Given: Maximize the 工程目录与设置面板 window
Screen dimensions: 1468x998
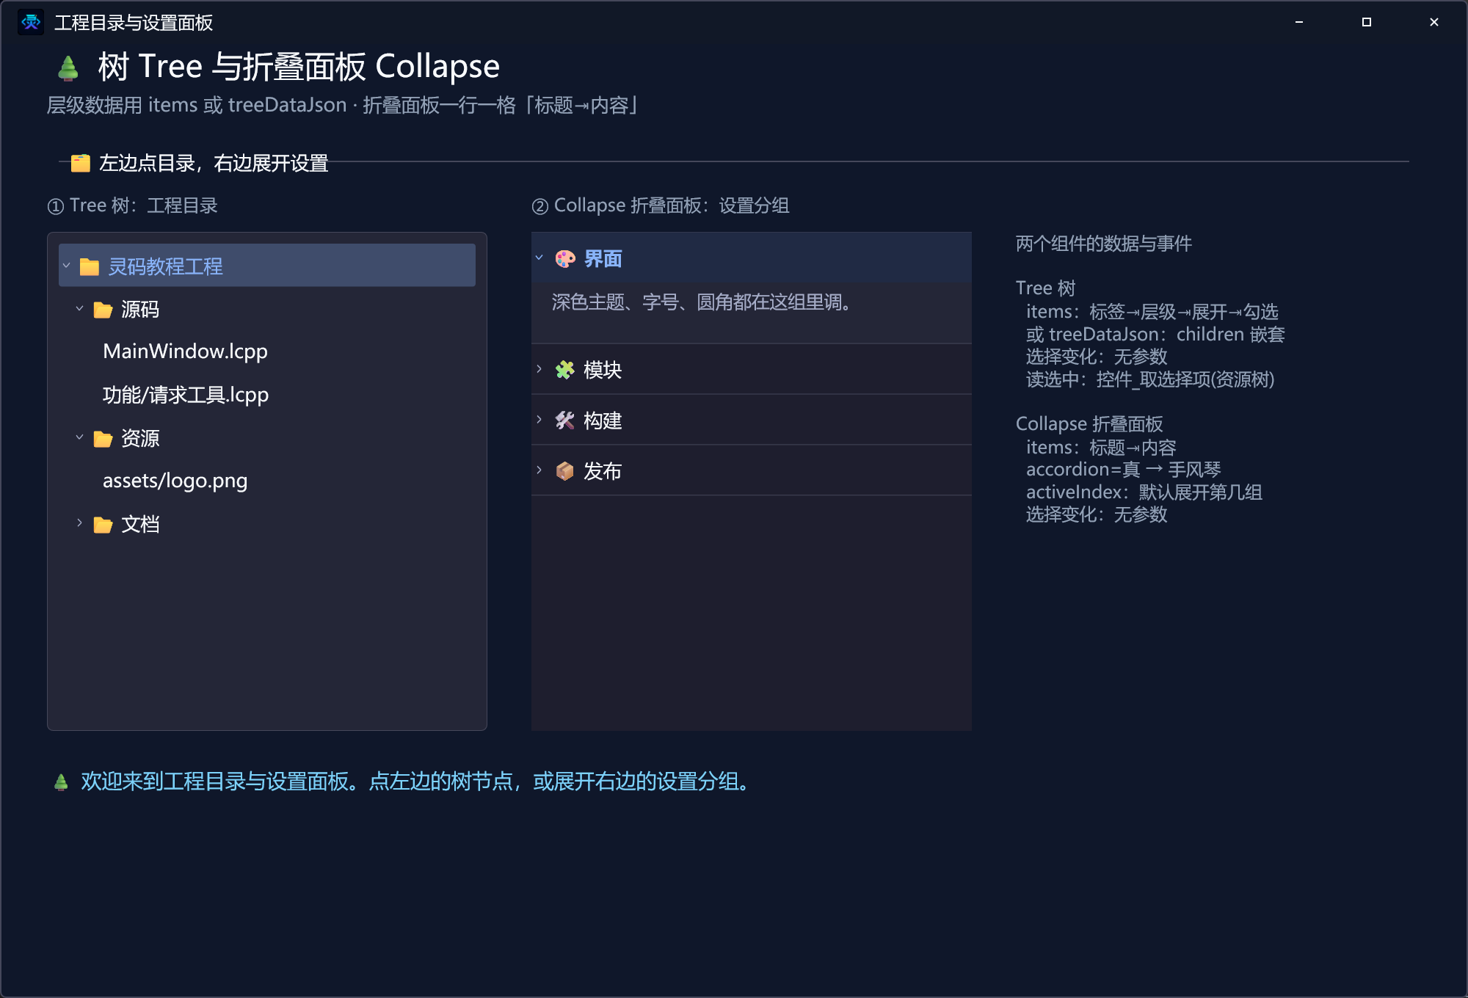Looking at the screenshot, I should [x=1367, y=22].
